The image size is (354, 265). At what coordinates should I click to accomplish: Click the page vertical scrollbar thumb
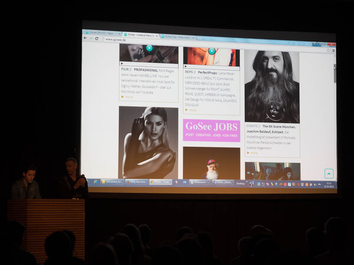coord(335,74)
